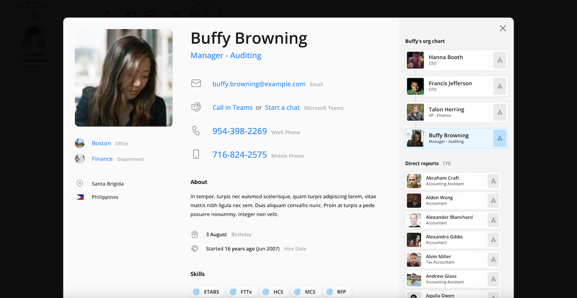
Task: Show org chart for Andrew Glass
Action: pos(494,279)
